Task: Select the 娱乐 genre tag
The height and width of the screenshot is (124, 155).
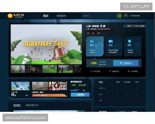Action: coord(88,33)
